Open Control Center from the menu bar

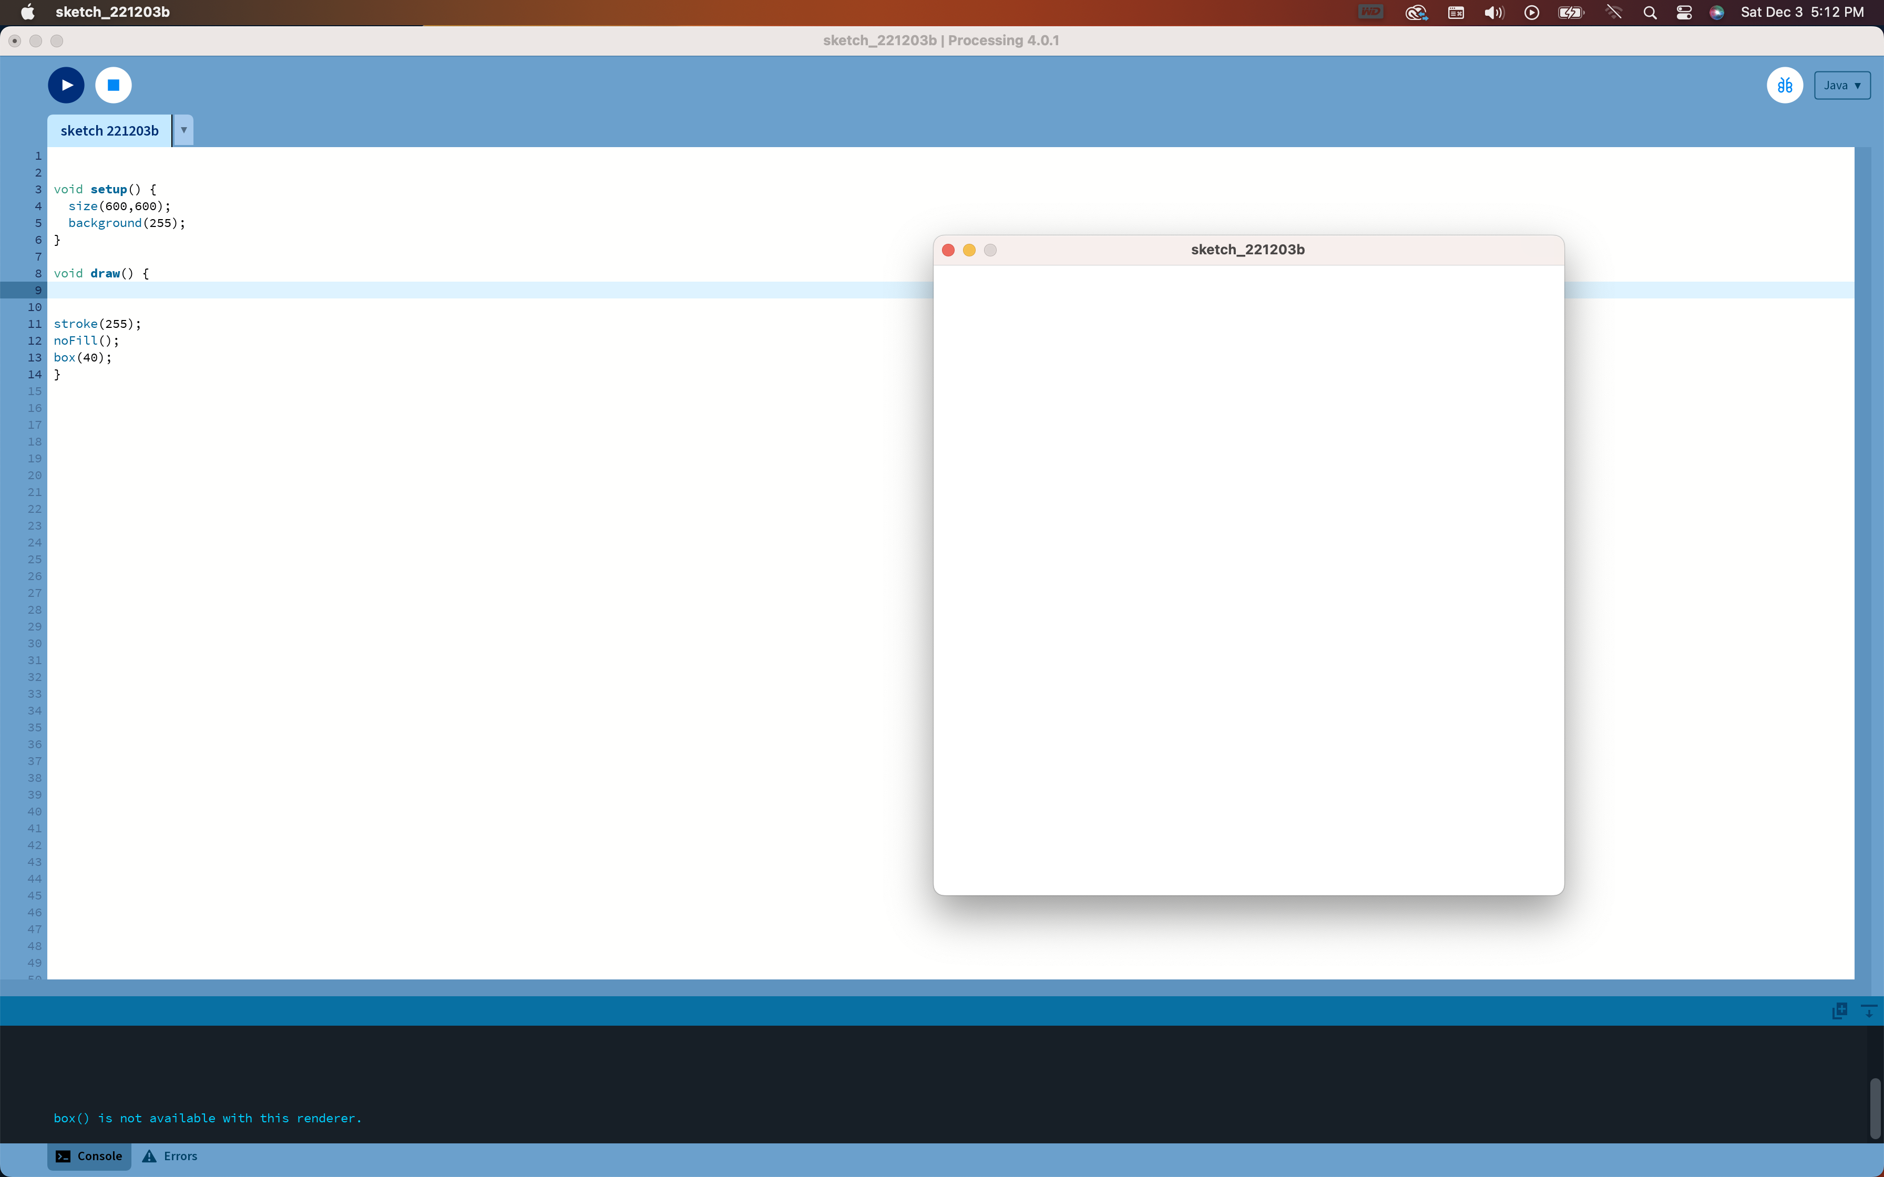coord(1683,12)
